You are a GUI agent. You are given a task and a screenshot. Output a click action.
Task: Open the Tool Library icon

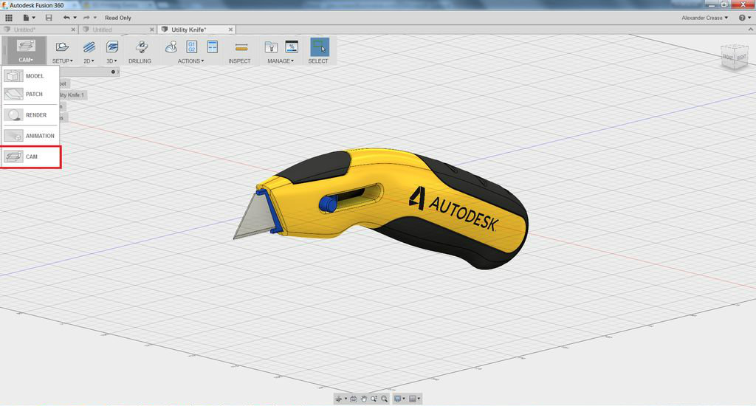[x=271, y=47]
